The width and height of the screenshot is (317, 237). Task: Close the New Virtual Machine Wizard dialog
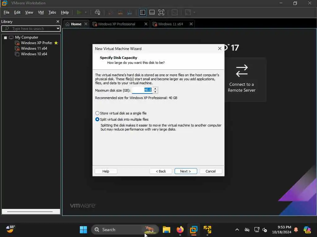pyautogui.click(x=220, y=48)
